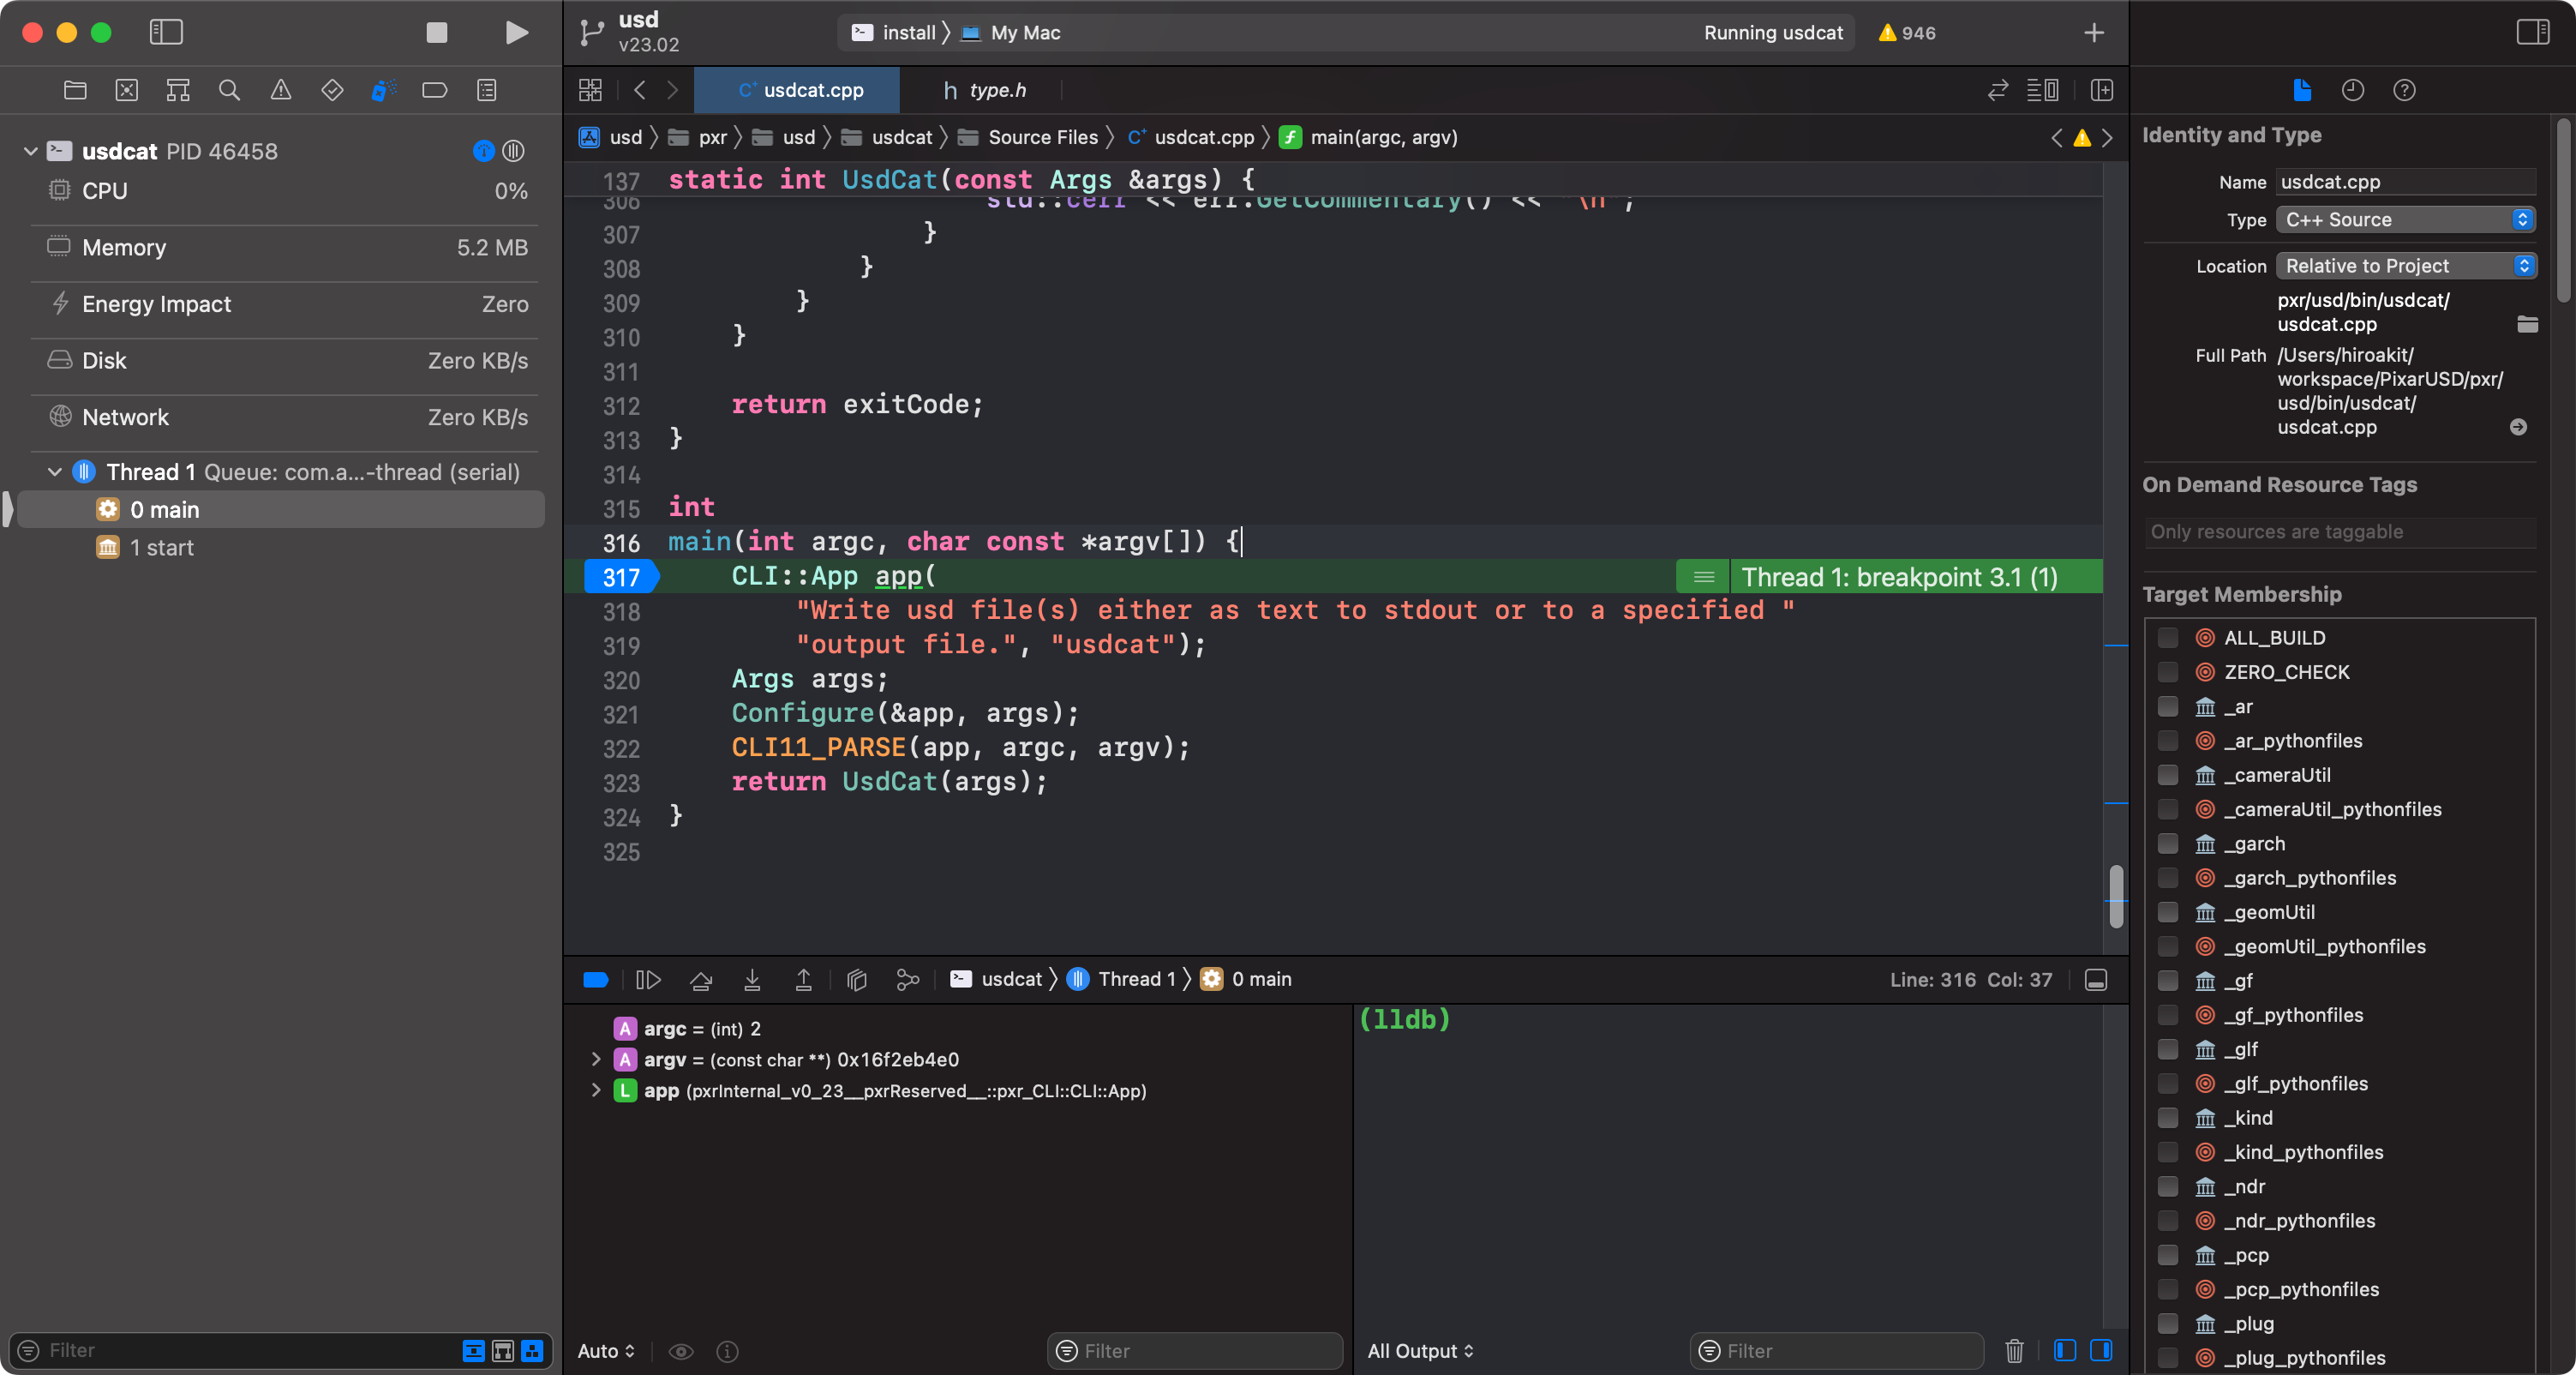Toggle the inspector panel visibility
Screen dimensions: 2576x1375
[2533, 32]
